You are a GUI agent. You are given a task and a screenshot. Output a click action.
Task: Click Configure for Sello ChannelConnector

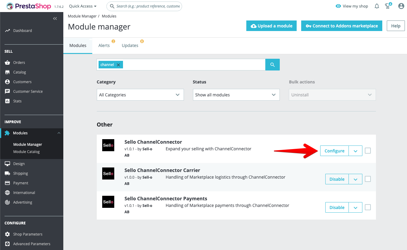(x=334, y=151)
